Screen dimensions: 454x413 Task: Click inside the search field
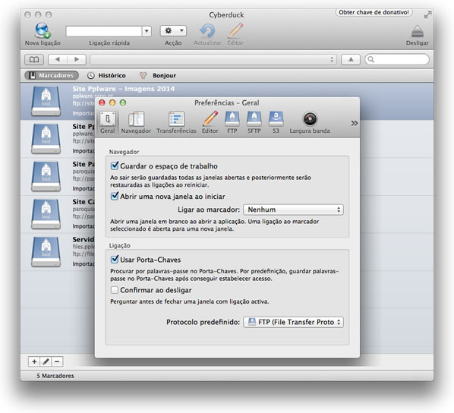click(x=397, y=59)
